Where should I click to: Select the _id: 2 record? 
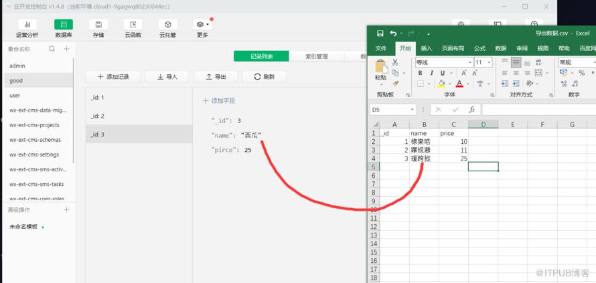[x=139, y=116]
